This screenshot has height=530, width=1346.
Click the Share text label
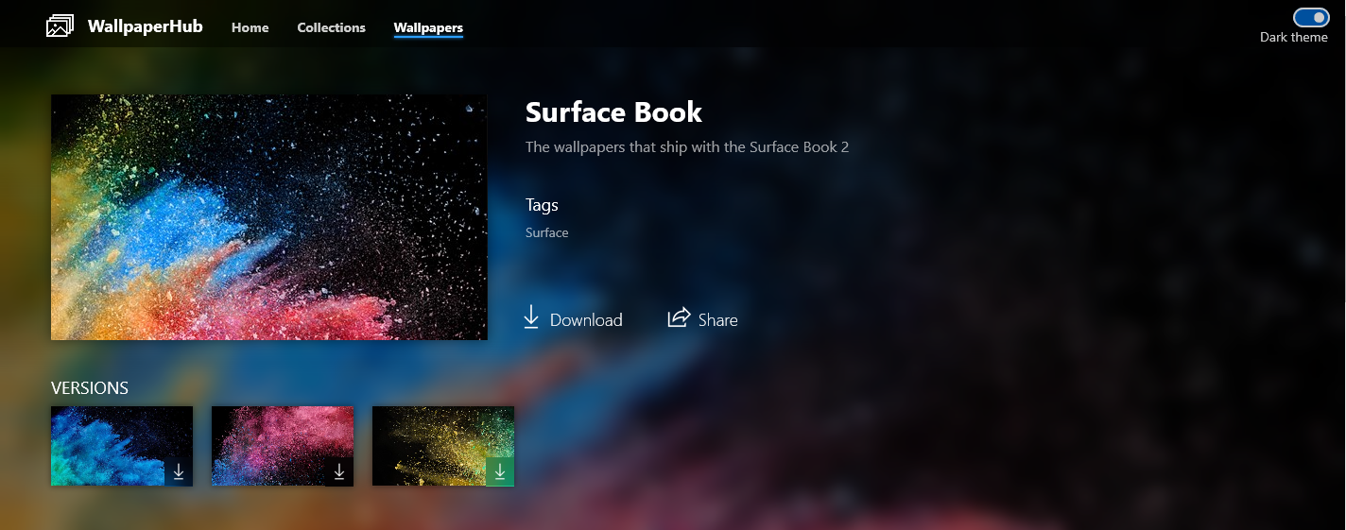pos(718,319)
